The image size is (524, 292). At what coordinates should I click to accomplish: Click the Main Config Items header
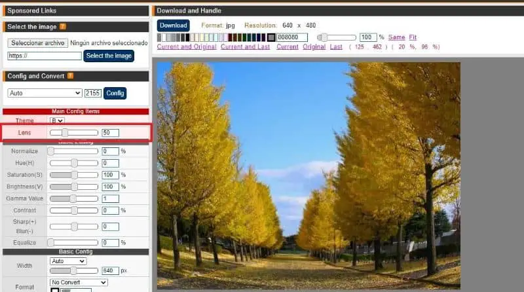tap(76, 111)
